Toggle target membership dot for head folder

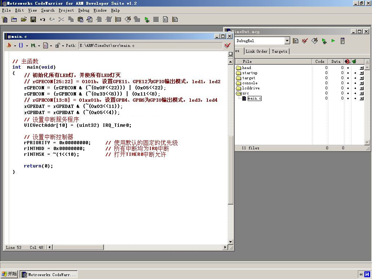[x=348, y=68]
